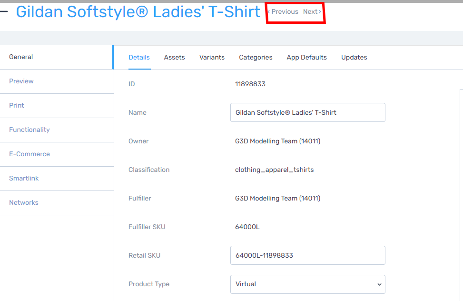The image size is (463, 301).
Task: Switch to the Details tab
Action: [139, 57]
